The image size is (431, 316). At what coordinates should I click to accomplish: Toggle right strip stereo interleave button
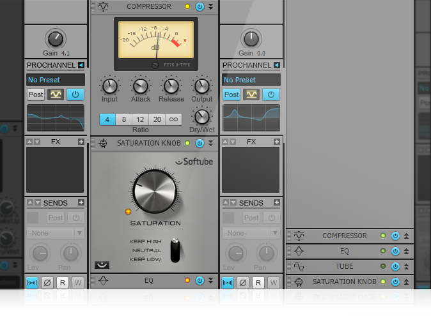pyautogui.click(x=228, y=283)
